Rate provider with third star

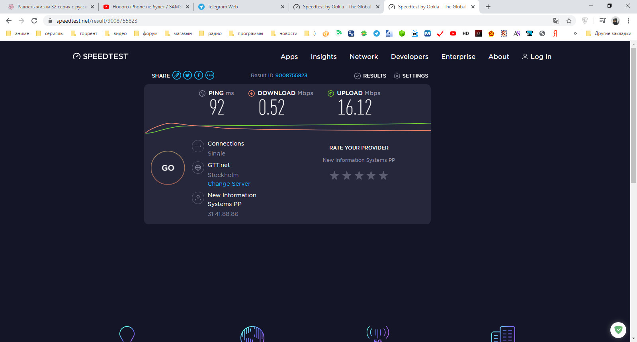[359, 175]
